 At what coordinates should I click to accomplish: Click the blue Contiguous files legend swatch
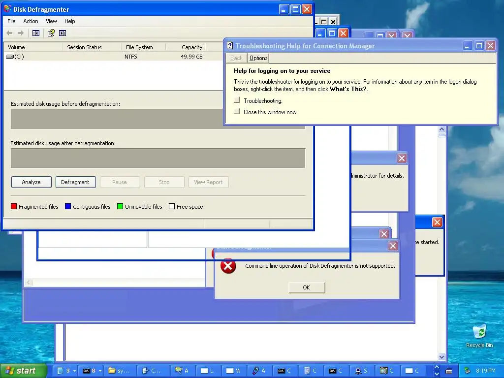point(68,206)
